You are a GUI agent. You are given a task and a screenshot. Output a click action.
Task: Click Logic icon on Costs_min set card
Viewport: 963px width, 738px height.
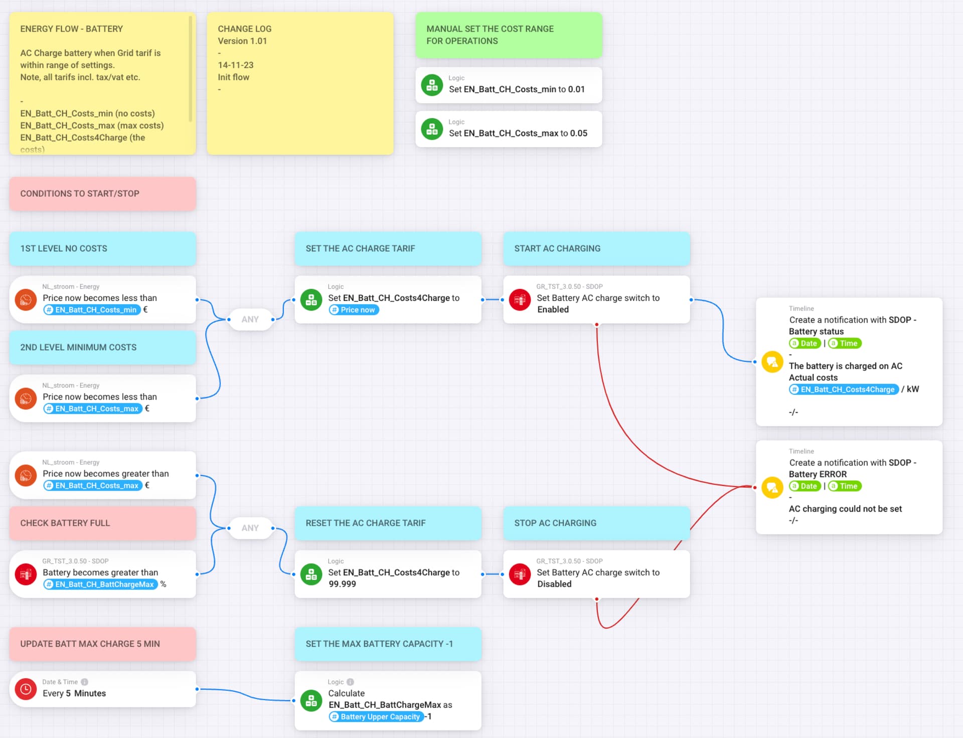[431, 85]
